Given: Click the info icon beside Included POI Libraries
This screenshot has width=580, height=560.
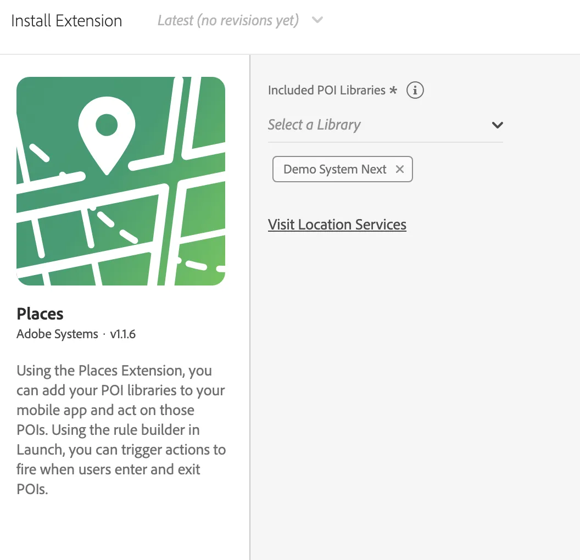Looking at the screenshot, I should coord(415,90).
